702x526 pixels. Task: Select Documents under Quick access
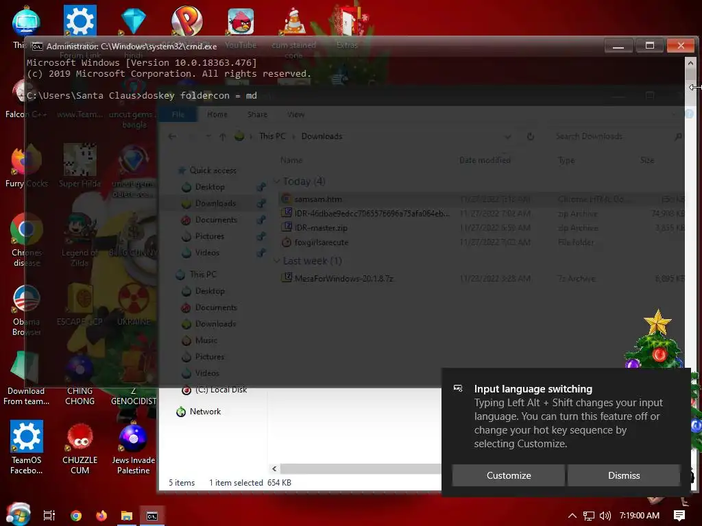(216, 220)
